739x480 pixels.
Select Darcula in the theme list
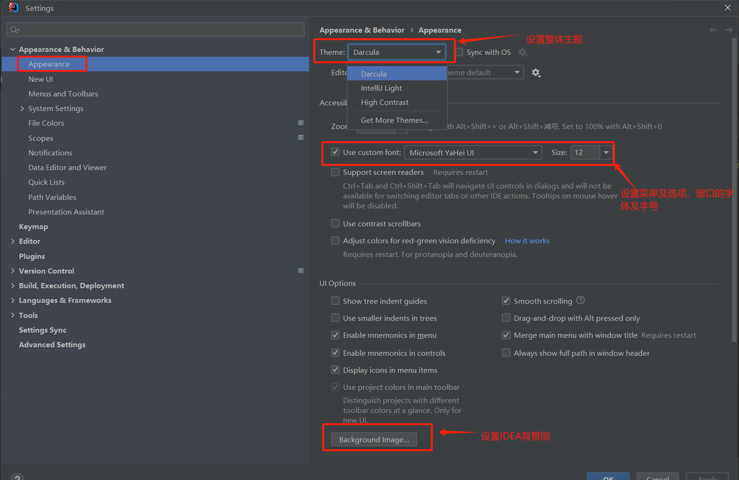pos(397,74)
